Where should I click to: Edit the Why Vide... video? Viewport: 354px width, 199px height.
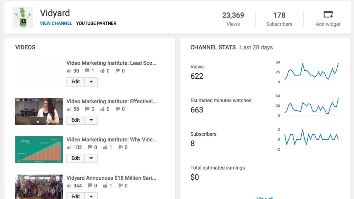[76, 158]
